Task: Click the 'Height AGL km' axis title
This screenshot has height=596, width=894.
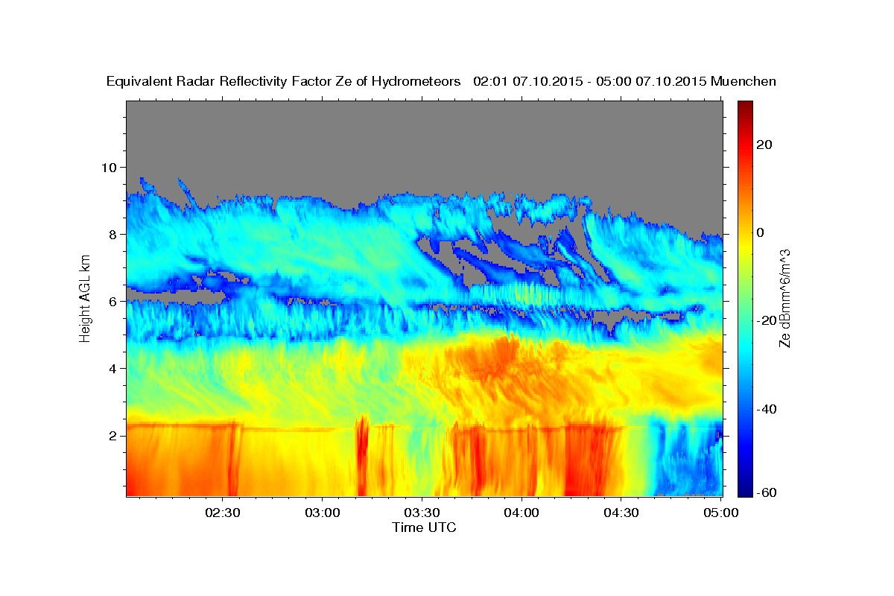Action: pos(86,298)
